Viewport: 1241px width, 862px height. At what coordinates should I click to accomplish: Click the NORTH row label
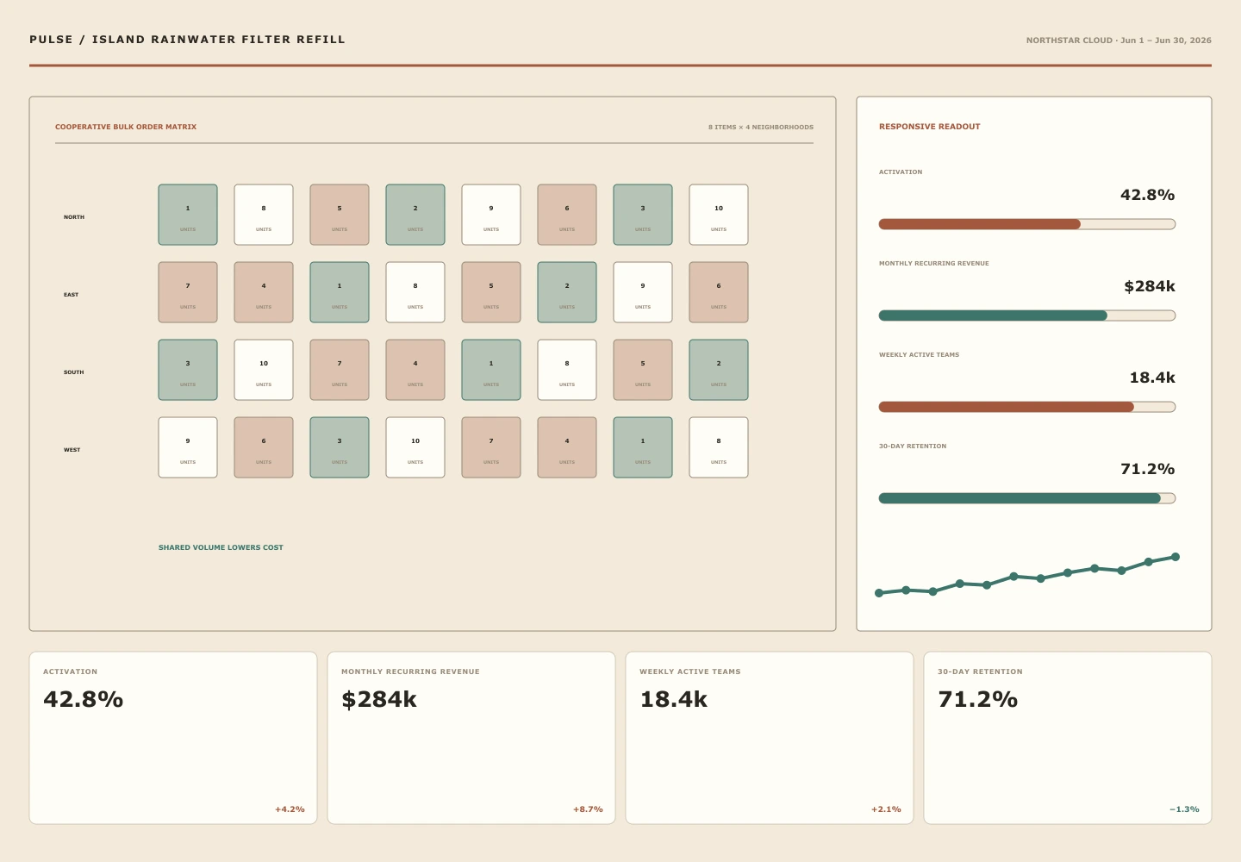(74, 217)
